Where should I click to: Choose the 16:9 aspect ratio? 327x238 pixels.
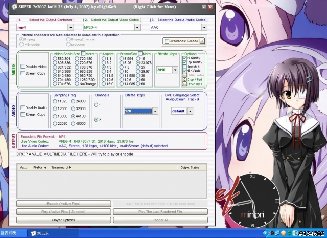point(104,84)
